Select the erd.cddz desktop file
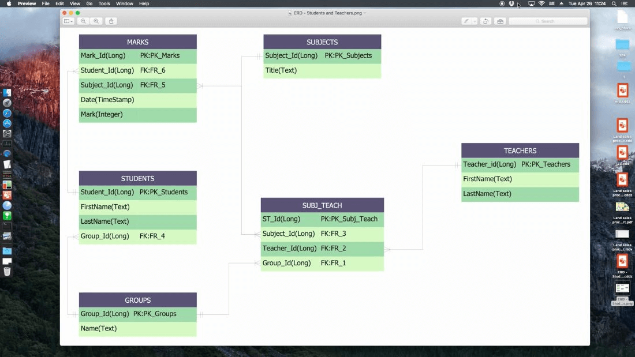The image size is (635, 357). (622, 91)
